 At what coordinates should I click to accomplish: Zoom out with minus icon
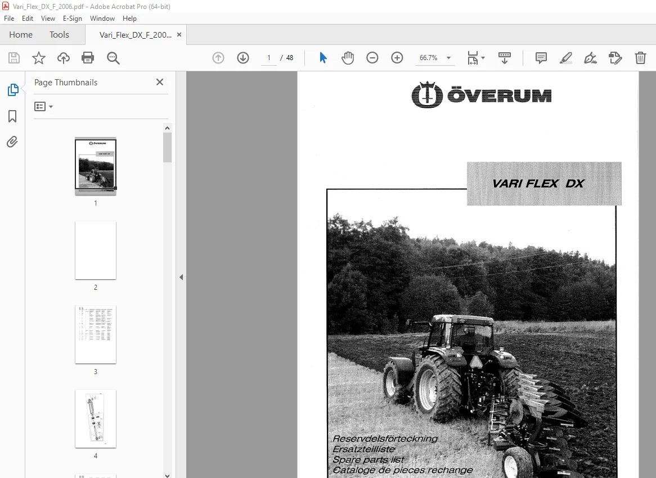click(x=372, y=58)
